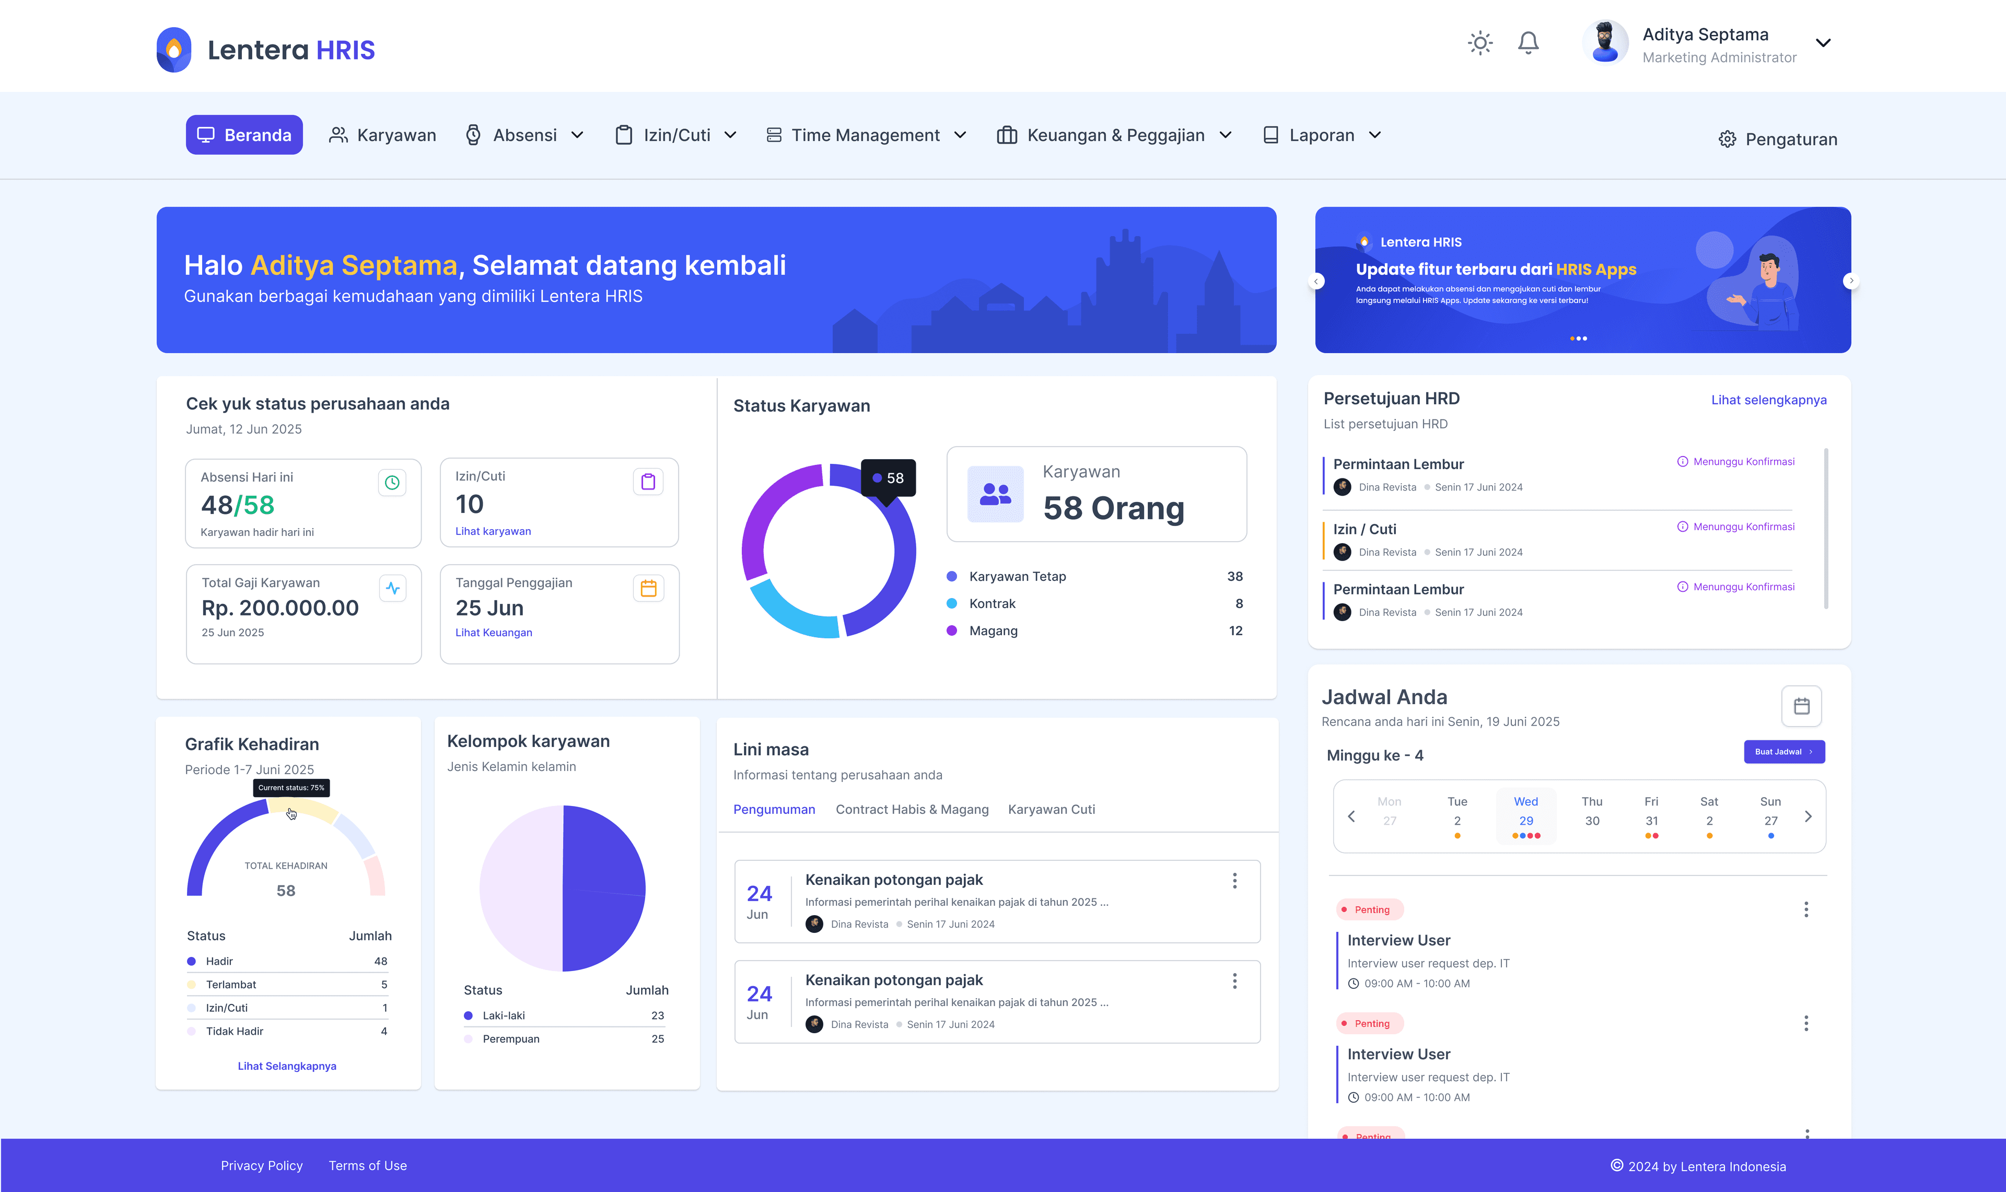This screenshot has height=1192, width=2006.
Task: Click the Pengaturan gear icon
Action: coord(1728,139)
